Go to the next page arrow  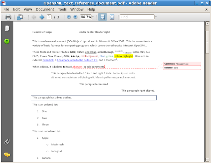click(42, 17)
